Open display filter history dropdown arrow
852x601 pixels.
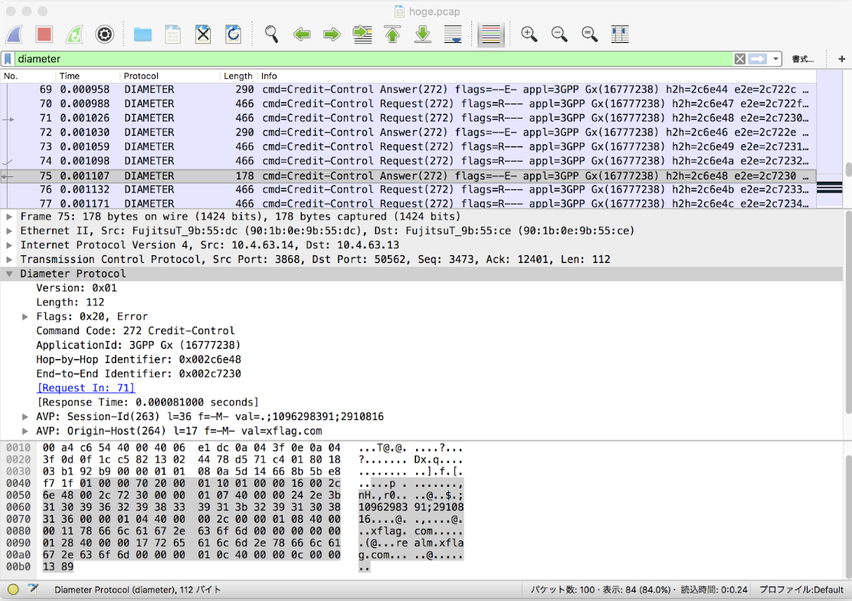775,59
